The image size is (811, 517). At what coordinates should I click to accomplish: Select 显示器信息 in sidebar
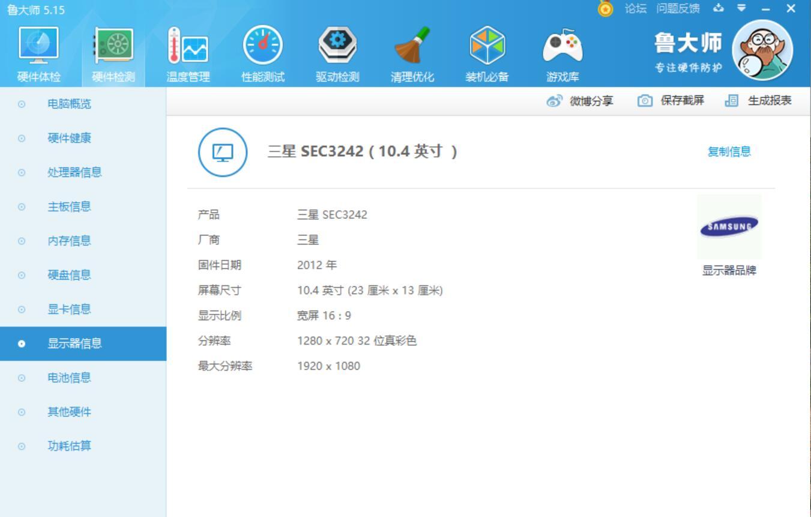point(83,343)
